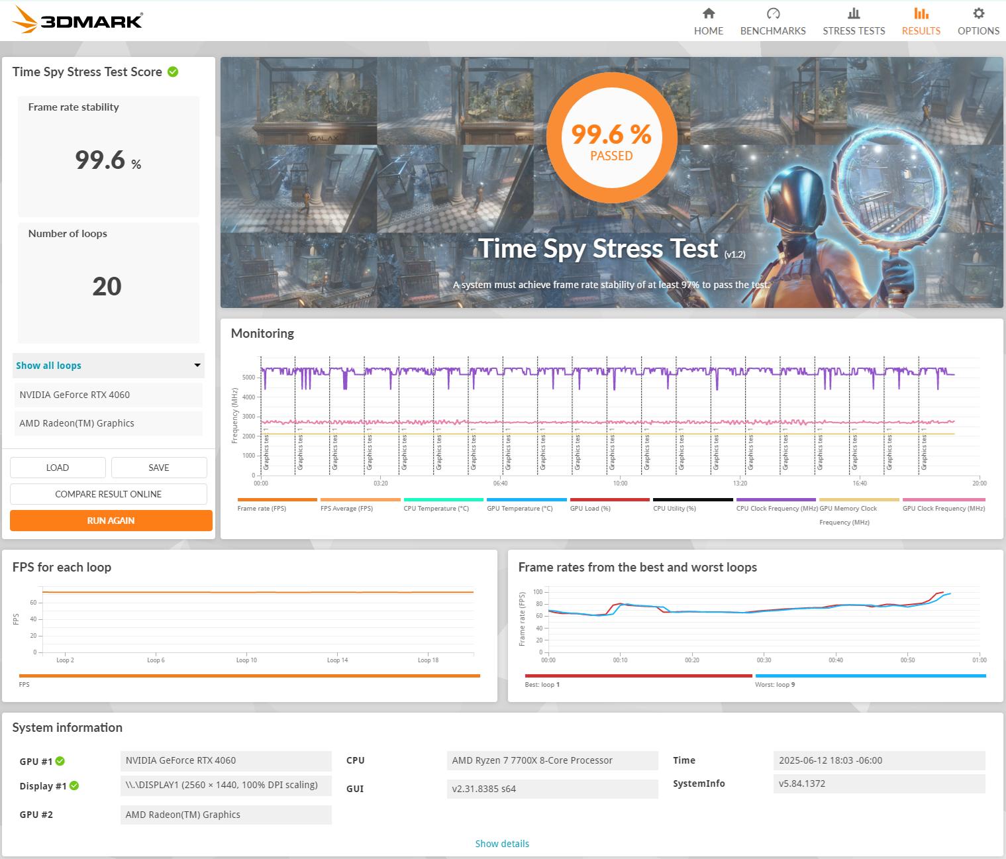The height and width of the screenshot is (859, 1006).
Task: Go to the BENCHMARKS tab label
Action: click(x=773, y=30)
